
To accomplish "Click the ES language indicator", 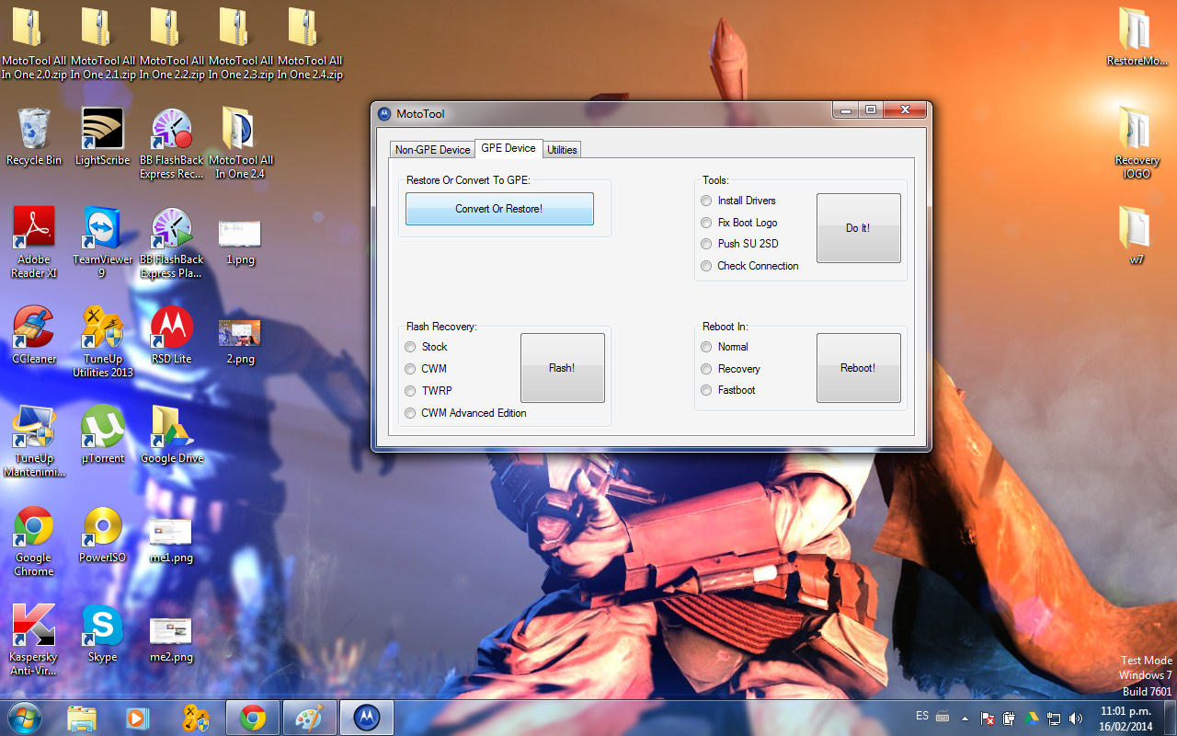I will click(x=922, y=716).
